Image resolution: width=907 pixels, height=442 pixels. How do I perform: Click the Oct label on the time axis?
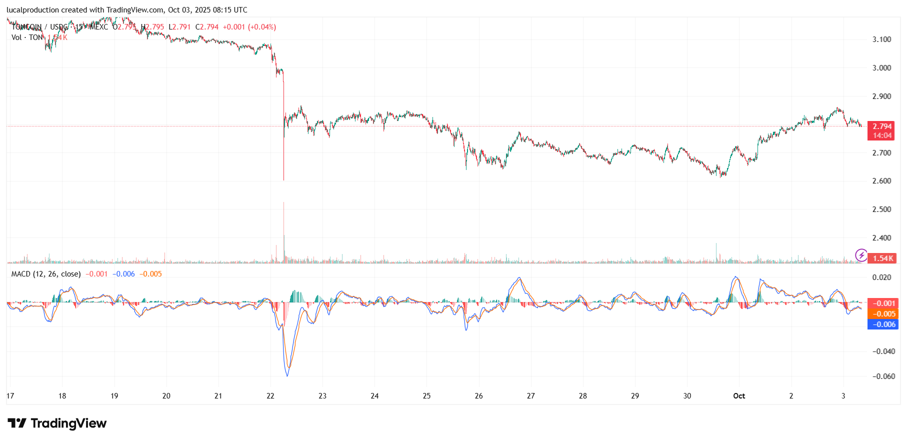(x=739, y=396)
